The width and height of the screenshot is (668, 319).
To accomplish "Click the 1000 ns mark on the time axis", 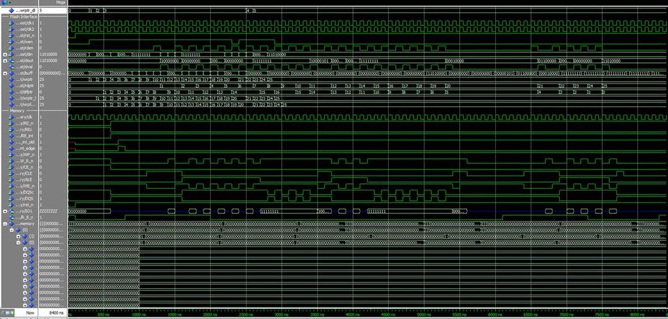I will (139, 315).
